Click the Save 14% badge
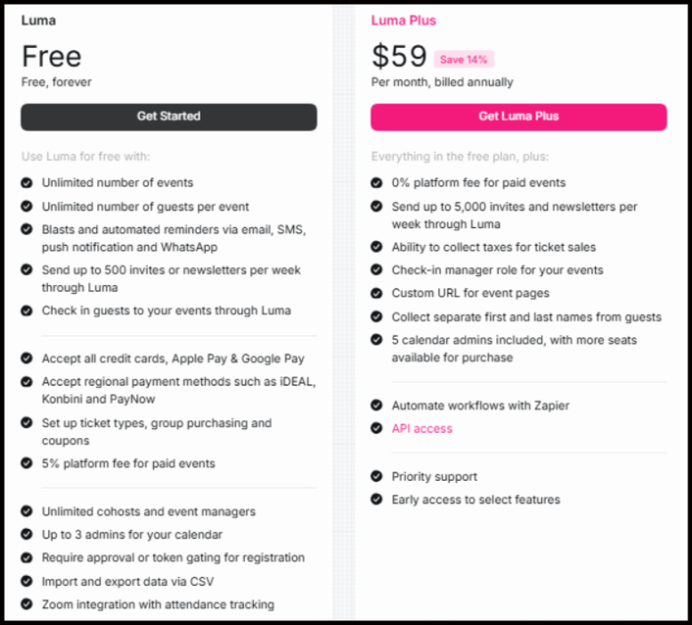692x625 pixels. [465, 60]
